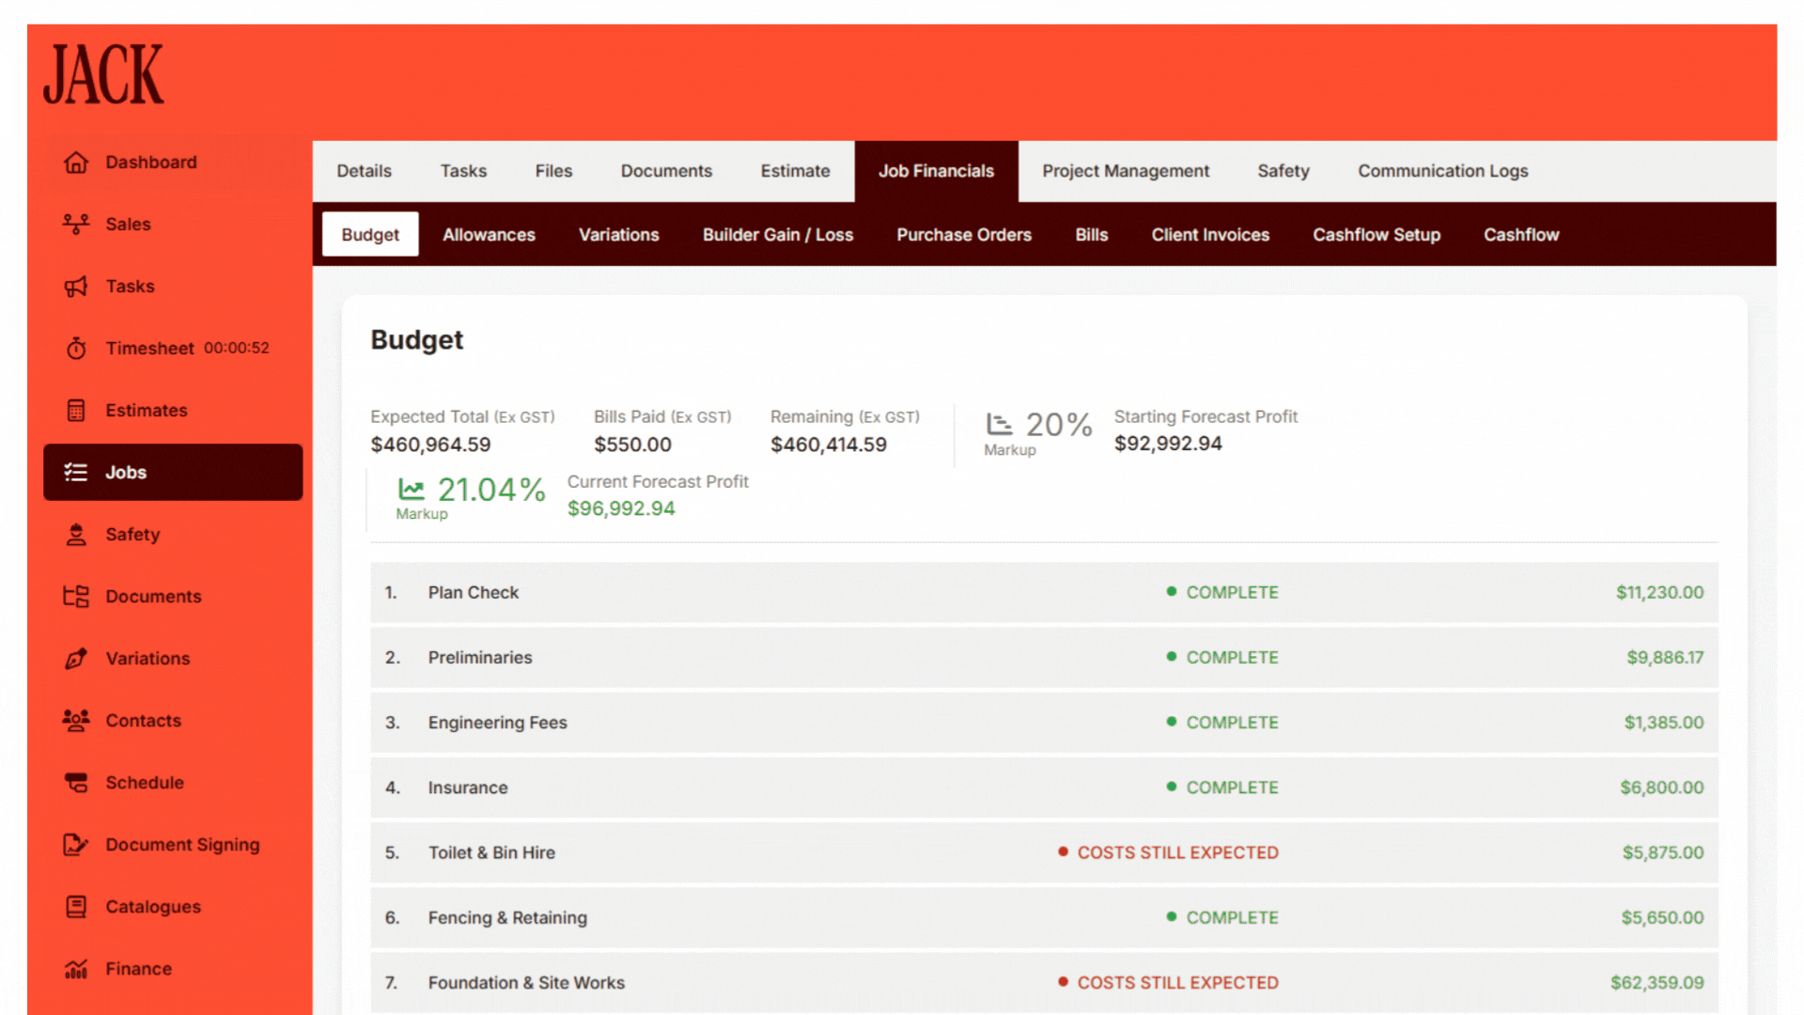Open the Purchase Orders subtab
This screenshot has height=1015, width=1804.
point(963,235)
